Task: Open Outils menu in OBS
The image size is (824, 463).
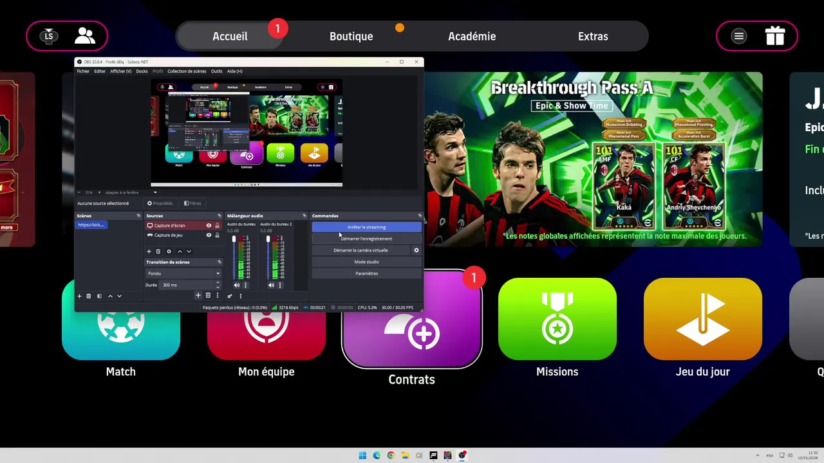Action: coord(217,71)
